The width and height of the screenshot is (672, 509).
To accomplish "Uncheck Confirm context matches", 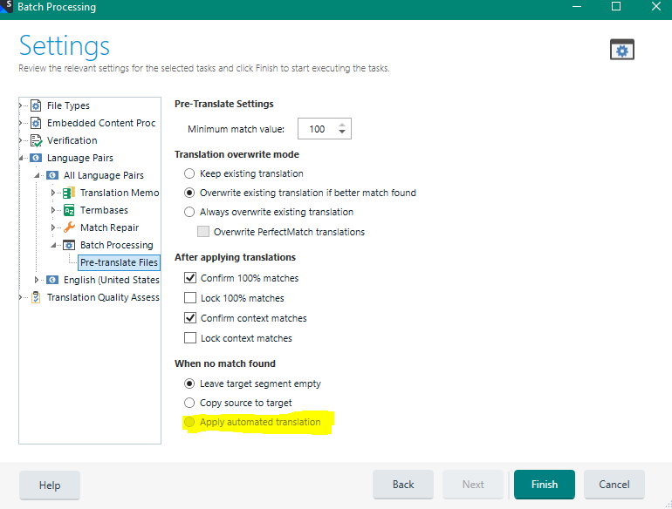I will tap(190, 318).
